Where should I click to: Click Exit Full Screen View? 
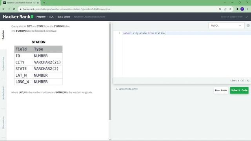click(x=232, y=16)
